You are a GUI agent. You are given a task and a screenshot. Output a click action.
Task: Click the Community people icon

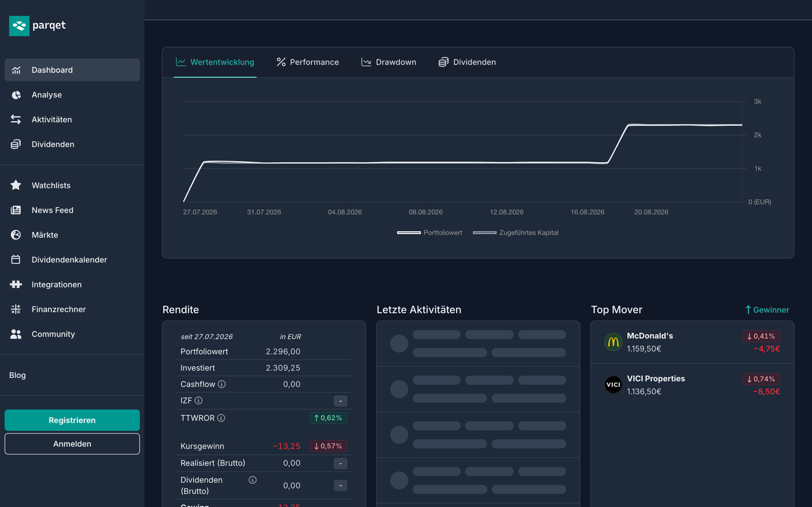[x=16, y=334]
